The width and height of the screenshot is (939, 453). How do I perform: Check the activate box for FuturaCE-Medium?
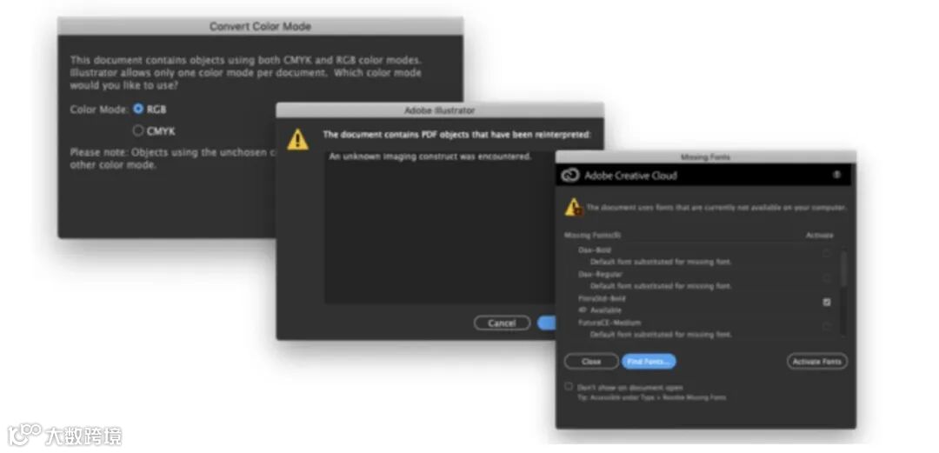click(827, 327)
